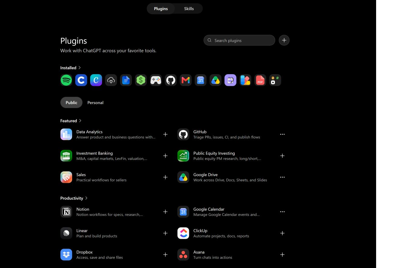Open the cloud plug connector icon

[x=111, y=80]
